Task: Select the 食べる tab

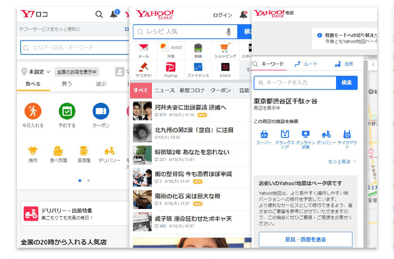Action: click(33, 84)
